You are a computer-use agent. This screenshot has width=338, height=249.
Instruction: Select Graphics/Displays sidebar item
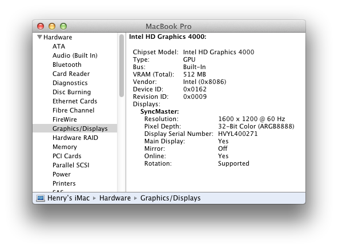(x=75, y=128)
